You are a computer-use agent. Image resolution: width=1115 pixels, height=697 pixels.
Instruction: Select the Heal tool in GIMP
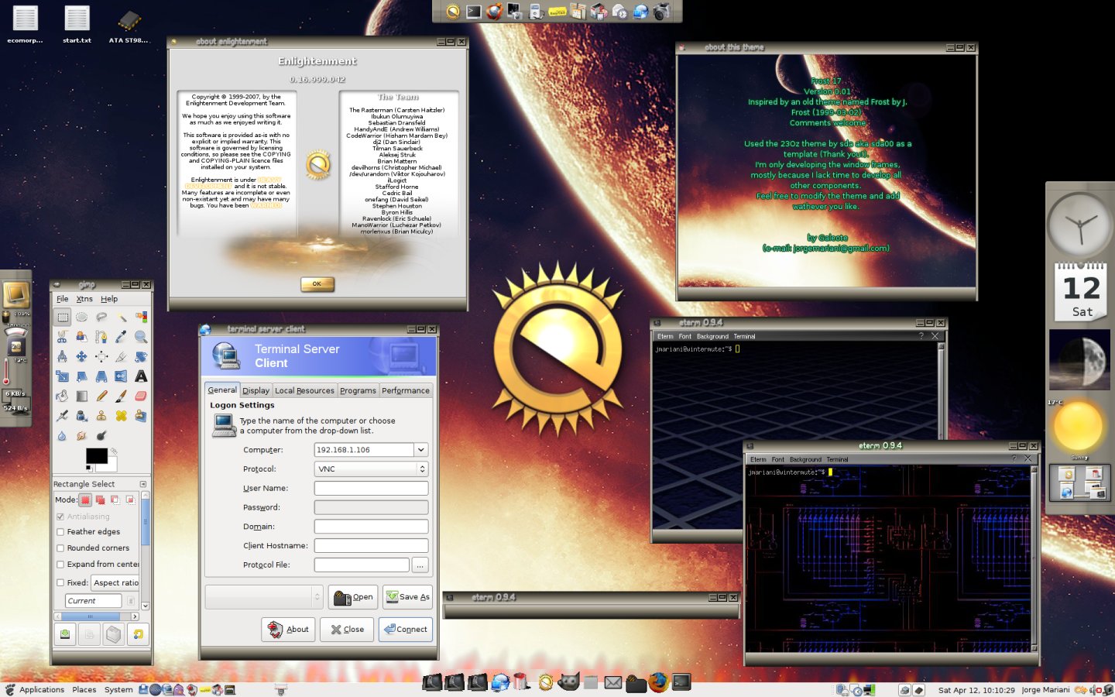[x=122, y=416]
